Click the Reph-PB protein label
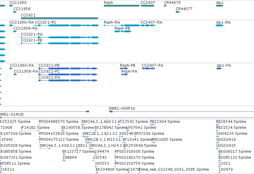254x174 pixels. 127,65
